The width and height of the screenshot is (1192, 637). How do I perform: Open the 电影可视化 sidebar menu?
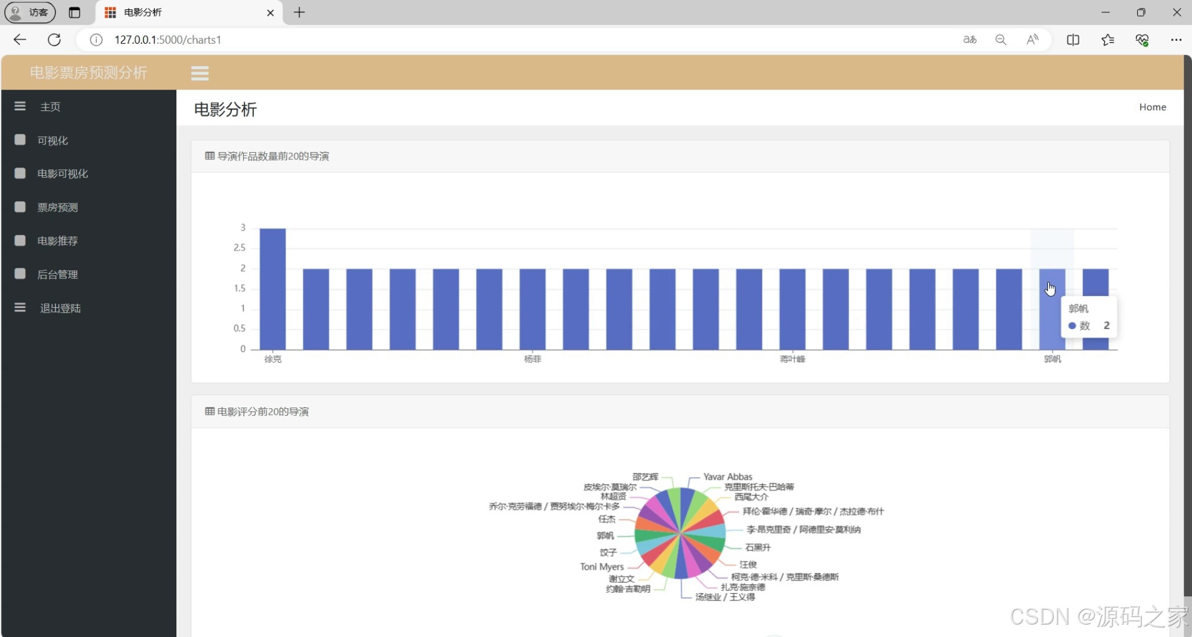(x=62, y=173)
